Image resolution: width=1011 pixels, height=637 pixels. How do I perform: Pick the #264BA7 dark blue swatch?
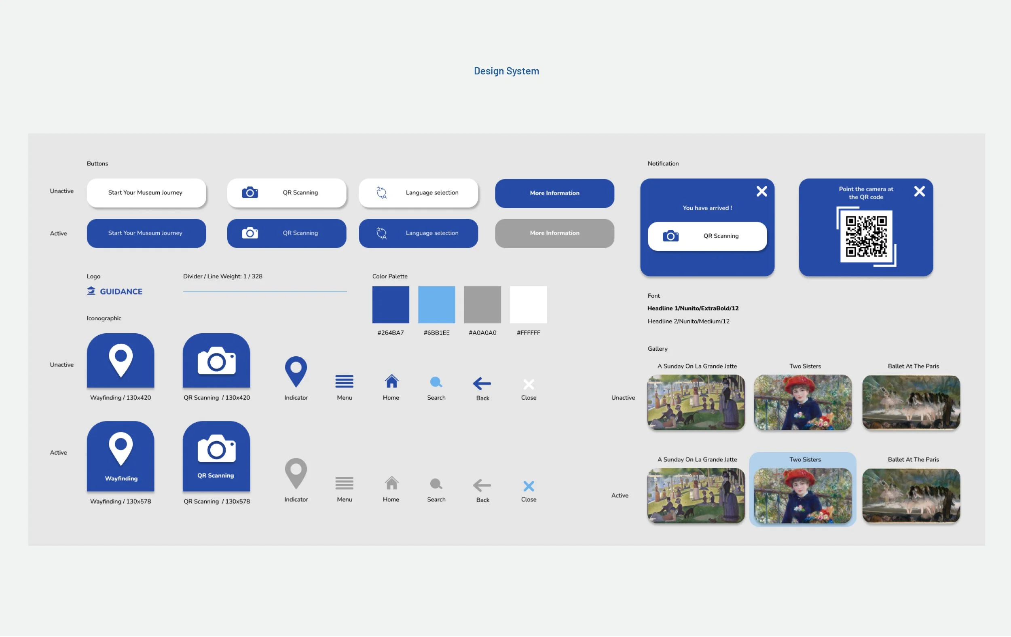(391, 305)
